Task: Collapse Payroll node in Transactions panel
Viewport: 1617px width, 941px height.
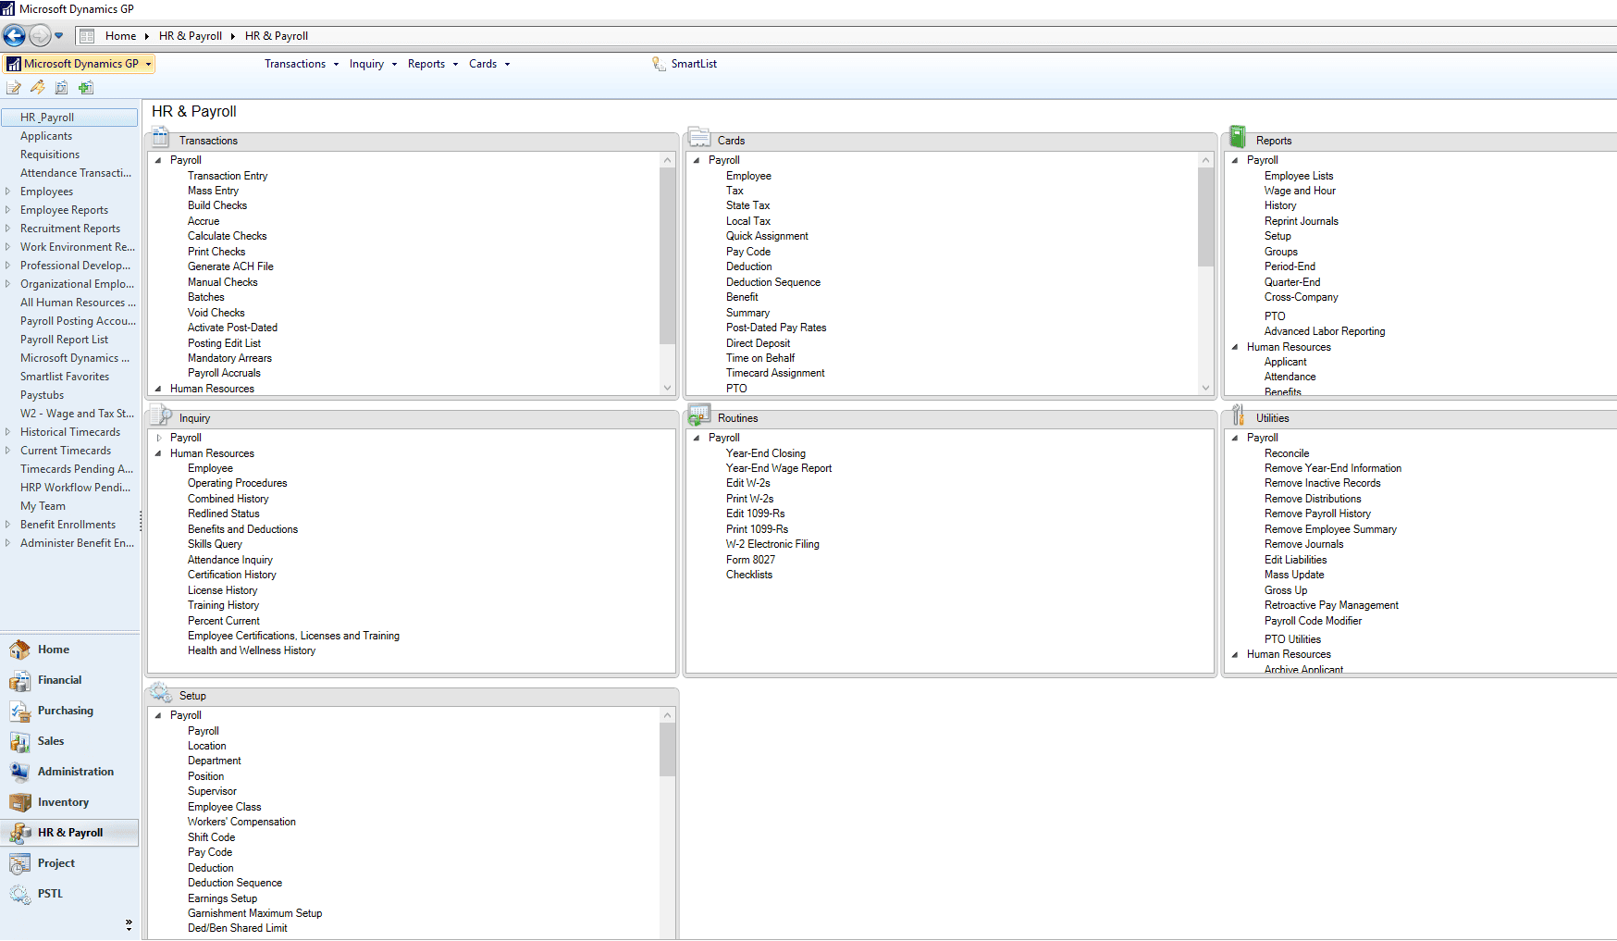Action: [x=158, y=160]
